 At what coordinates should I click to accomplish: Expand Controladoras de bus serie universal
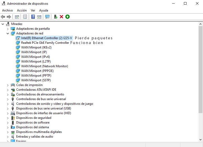8,99
